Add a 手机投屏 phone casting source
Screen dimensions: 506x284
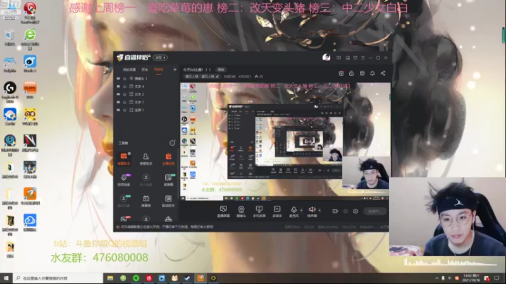[259, 211]
